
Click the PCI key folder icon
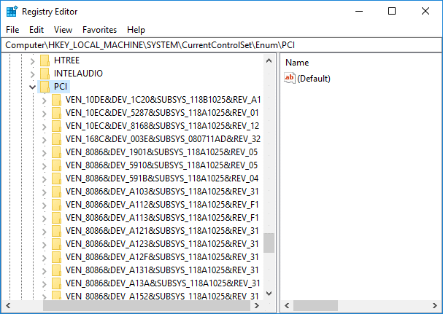45,87
